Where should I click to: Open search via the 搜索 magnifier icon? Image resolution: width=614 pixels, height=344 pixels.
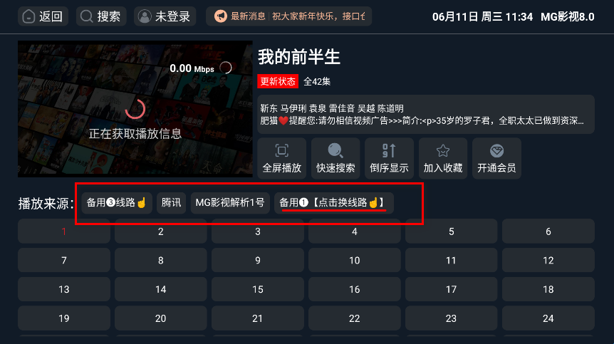(x=101, y=16)
